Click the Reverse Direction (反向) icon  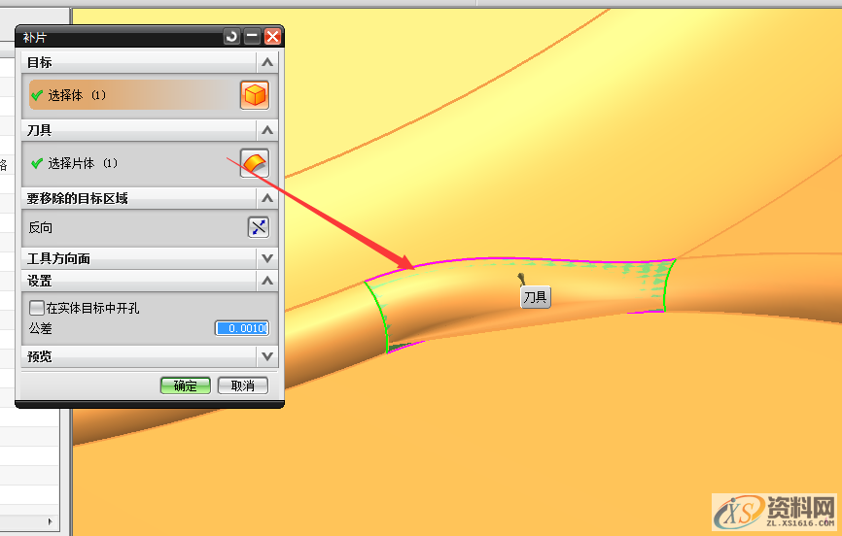(258, 227)
